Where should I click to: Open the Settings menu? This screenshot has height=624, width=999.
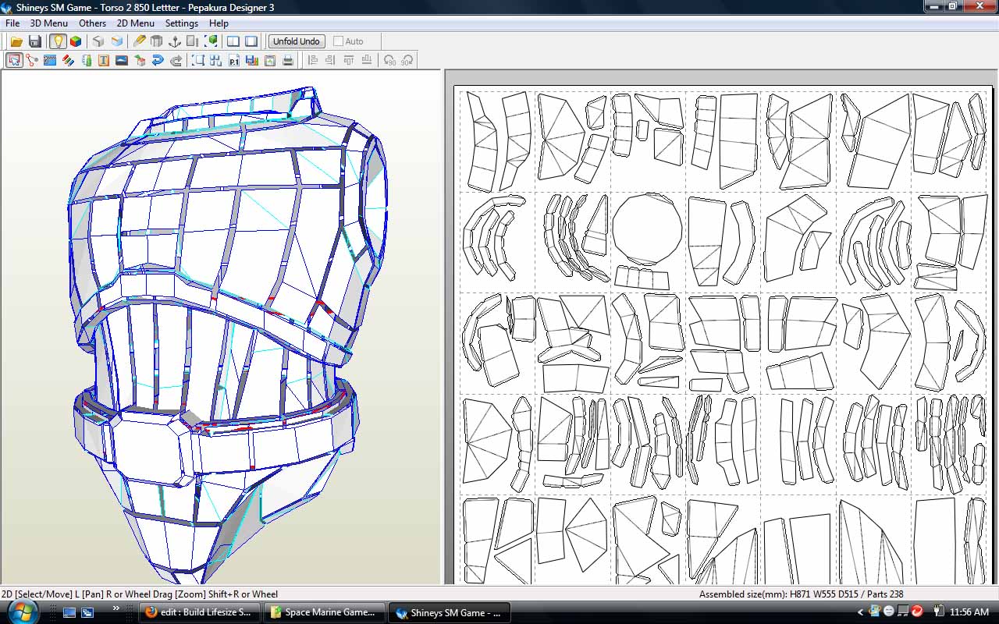[181, 23]
